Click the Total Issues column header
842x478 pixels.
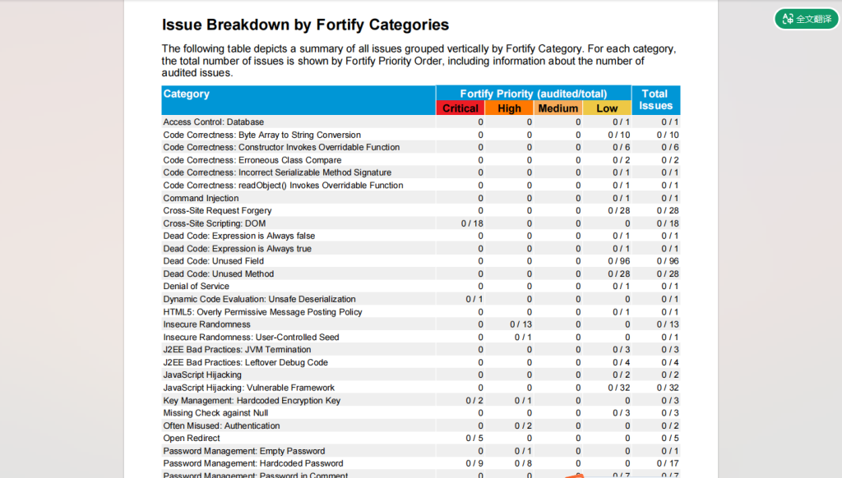point(655,100)
